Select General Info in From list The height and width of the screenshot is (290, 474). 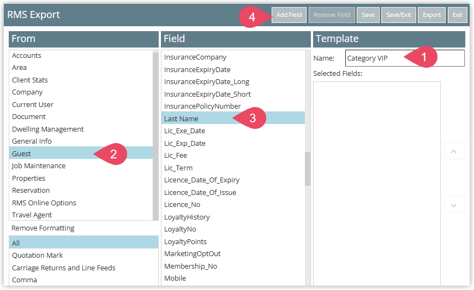tap(81, 141)
